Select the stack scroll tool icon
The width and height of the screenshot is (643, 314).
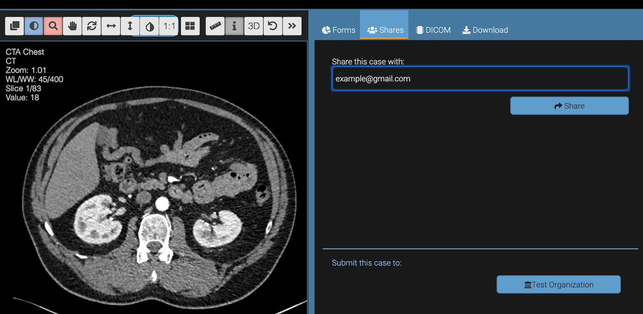(x=14, y=26)
